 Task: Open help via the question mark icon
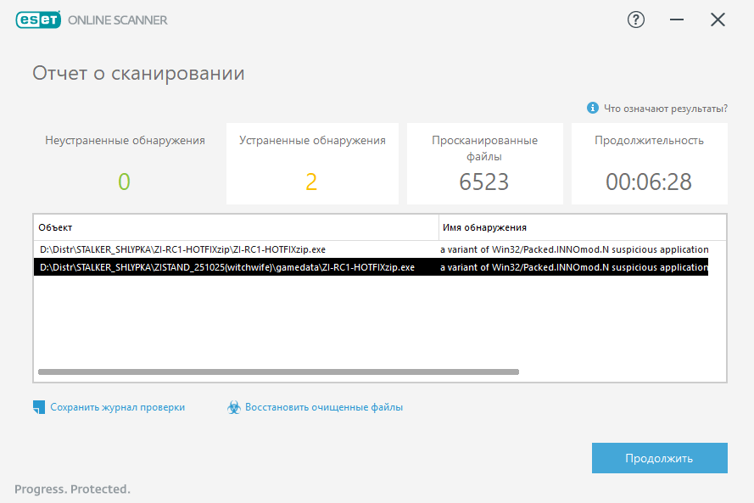tap(636, 20)
